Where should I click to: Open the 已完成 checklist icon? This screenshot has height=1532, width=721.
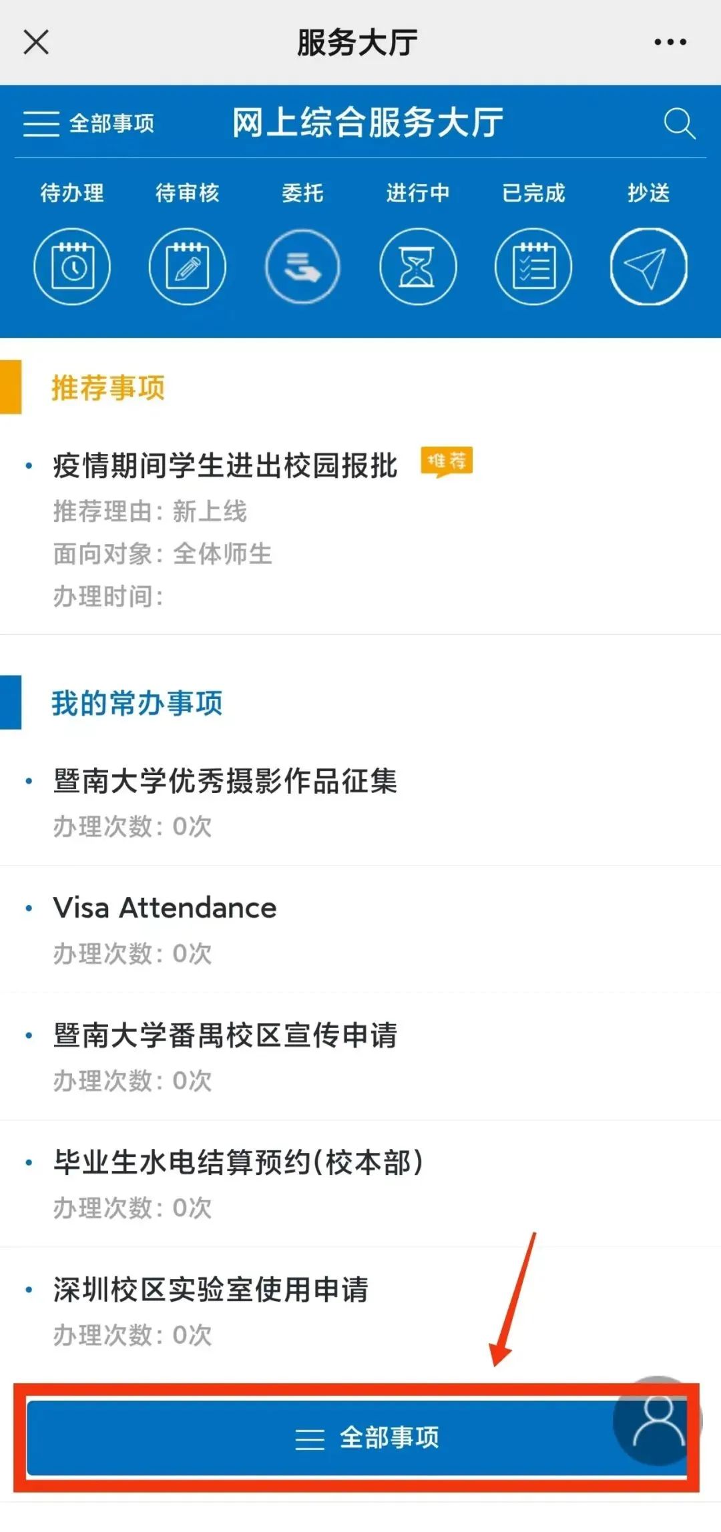click(533, 266)
